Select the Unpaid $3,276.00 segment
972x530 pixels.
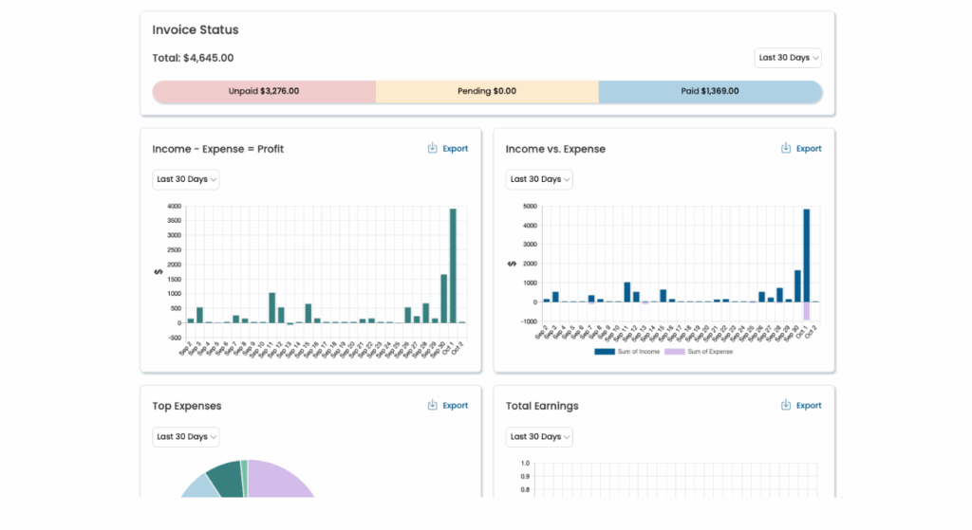[x=264, y=92]
